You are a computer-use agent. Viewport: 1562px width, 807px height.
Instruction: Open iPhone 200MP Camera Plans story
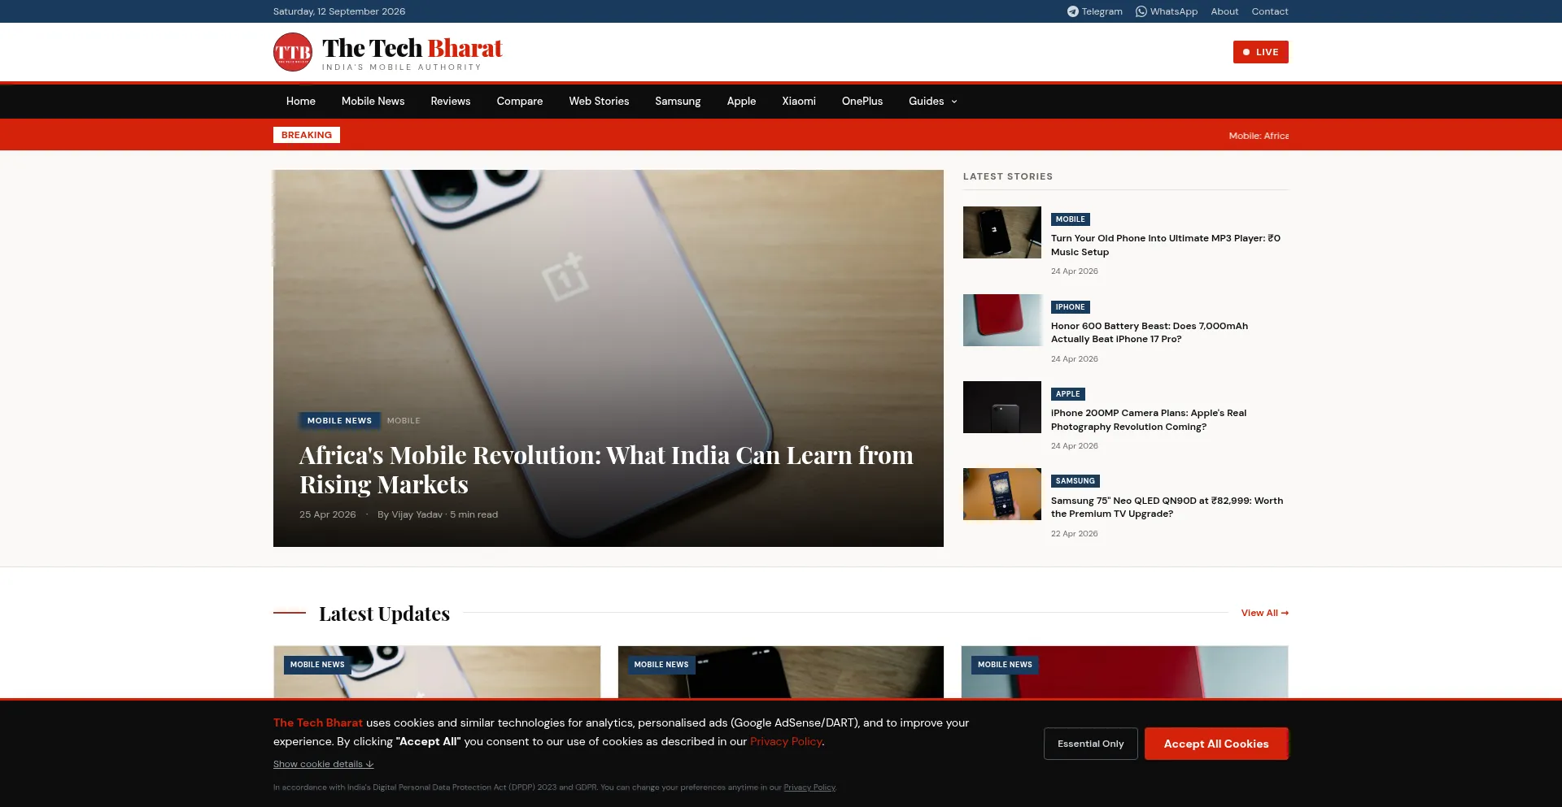[1149, 420]
